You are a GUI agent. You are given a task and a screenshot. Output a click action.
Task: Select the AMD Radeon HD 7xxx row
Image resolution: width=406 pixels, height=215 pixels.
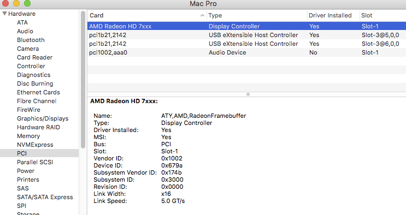[246, 26]
